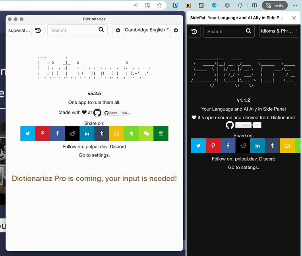Click the GitHub Stars button in Dictionariez

(111, 113)
